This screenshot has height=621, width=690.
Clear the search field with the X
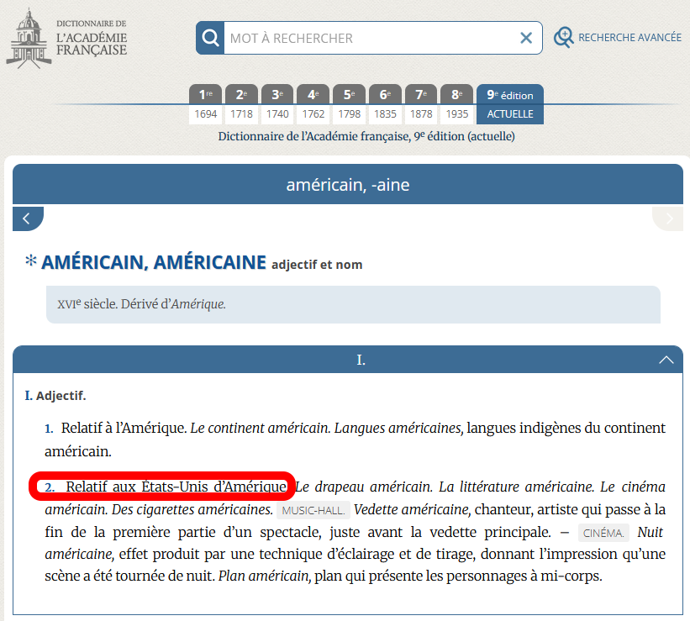[526, 38]
